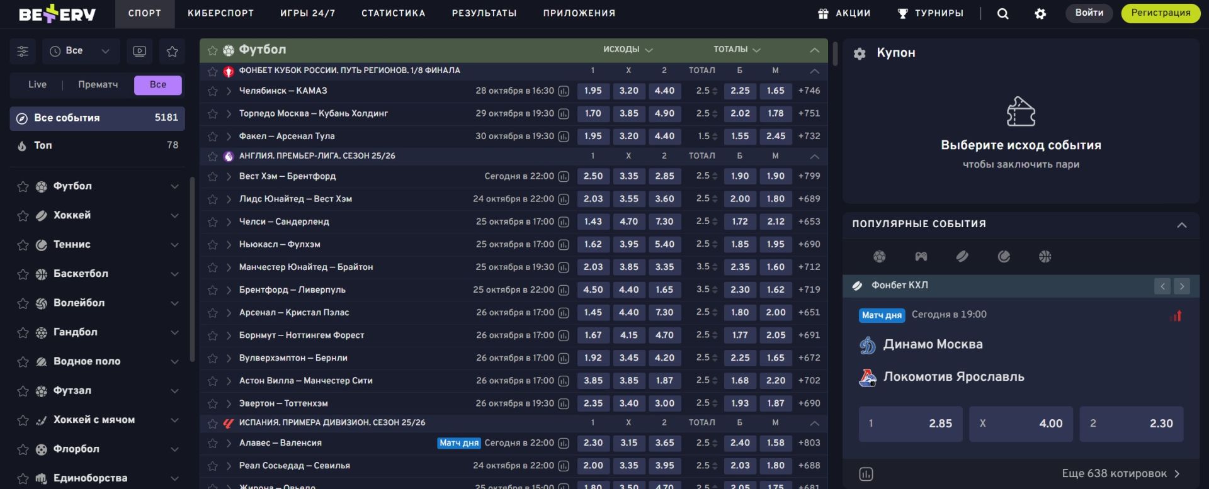This screenshot has width=1209, height=489.
Task: Expand the Теннис sport category
Action: (174, 245)
